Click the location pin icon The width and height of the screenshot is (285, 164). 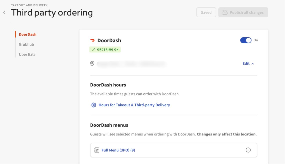(x=92, y=63)
